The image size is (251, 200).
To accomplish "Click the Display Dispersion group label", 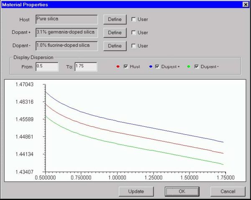I will click(33, 57).
